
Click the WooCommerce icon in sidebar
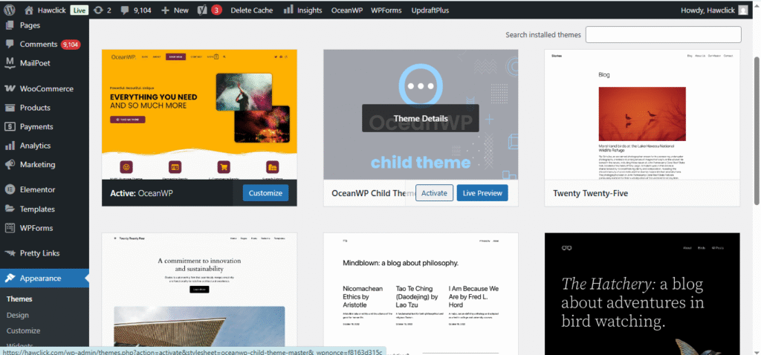click(10, 89)
